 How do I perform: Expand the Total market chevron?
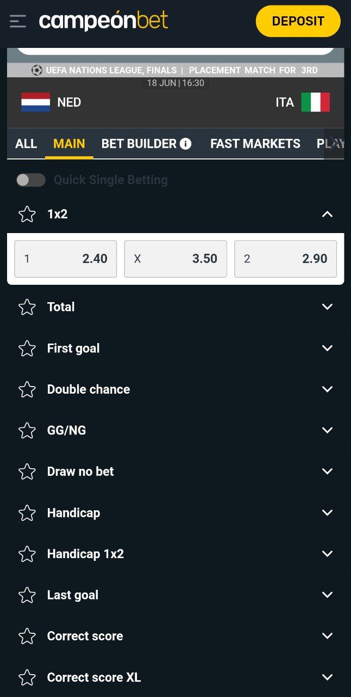(x=327, y=307)
